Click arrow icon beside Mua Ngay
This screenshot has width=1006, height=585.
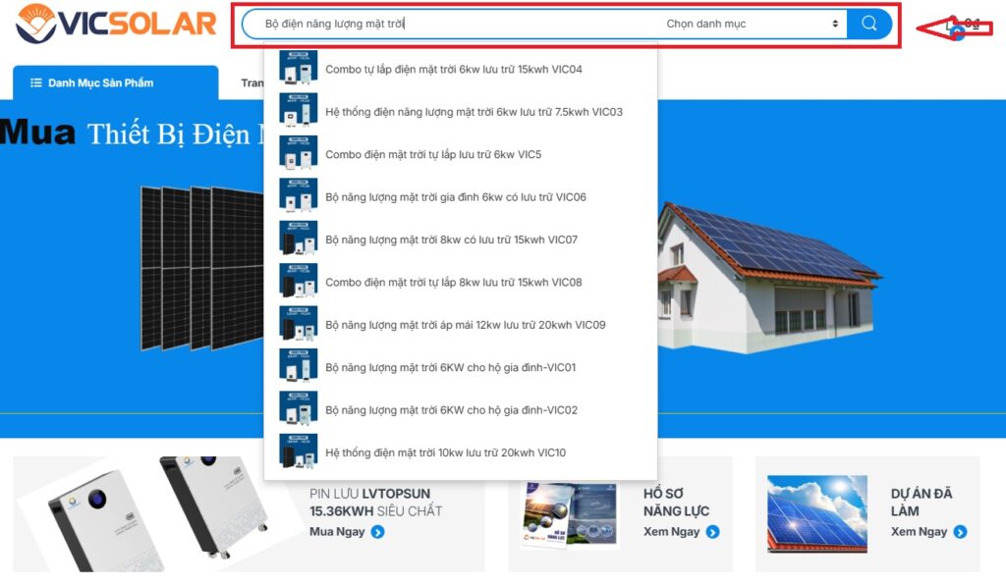[x=378, y=532]
